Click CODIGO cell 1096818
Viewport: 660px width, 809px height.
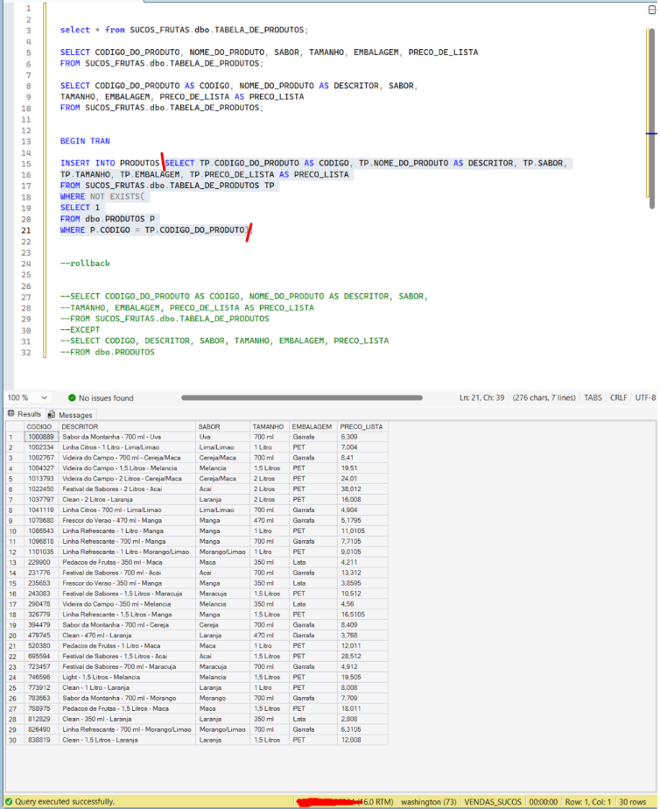(x=41, y=541)
